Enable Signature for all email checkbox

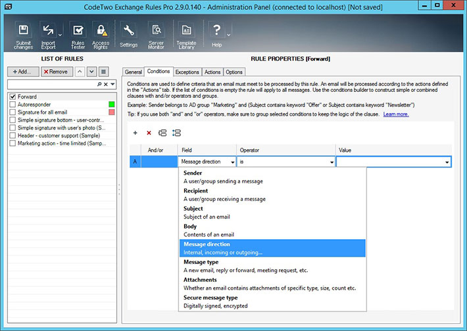click(12, 112)
